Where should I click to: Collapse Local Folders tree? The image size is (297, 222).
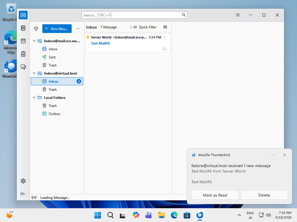point(34,98)
